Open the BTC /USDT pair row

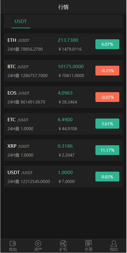pyautogui.click(x=63, y=71)
